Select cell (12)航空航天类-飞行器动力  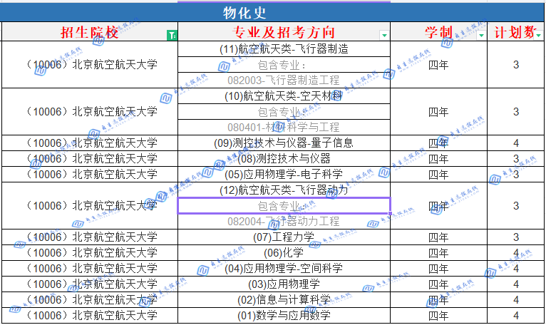point(284,190)
